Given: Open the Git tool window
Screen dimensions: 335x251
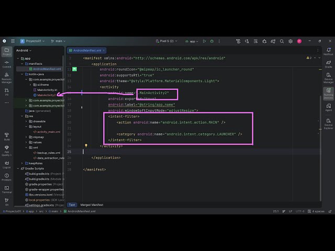Looking at the screenshot, I should 7,201.
